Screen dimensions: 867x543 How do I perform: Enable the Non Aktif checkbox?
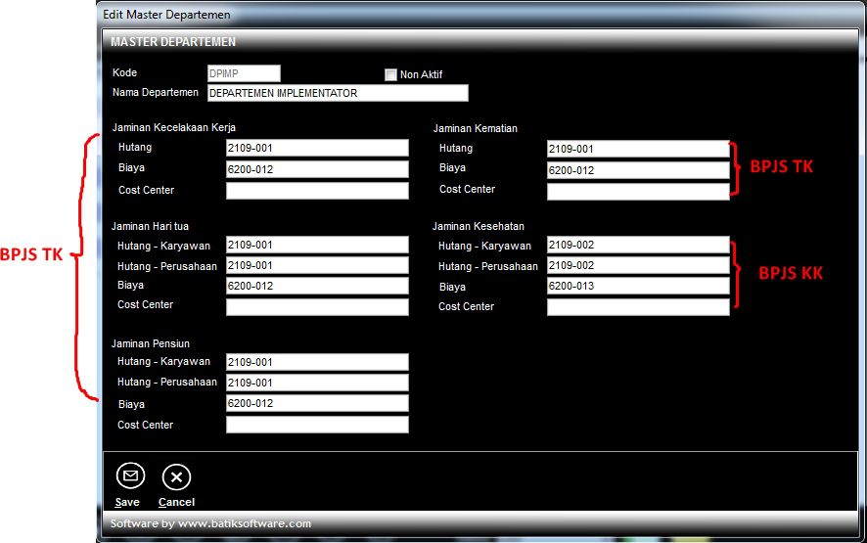click(390, 74)
